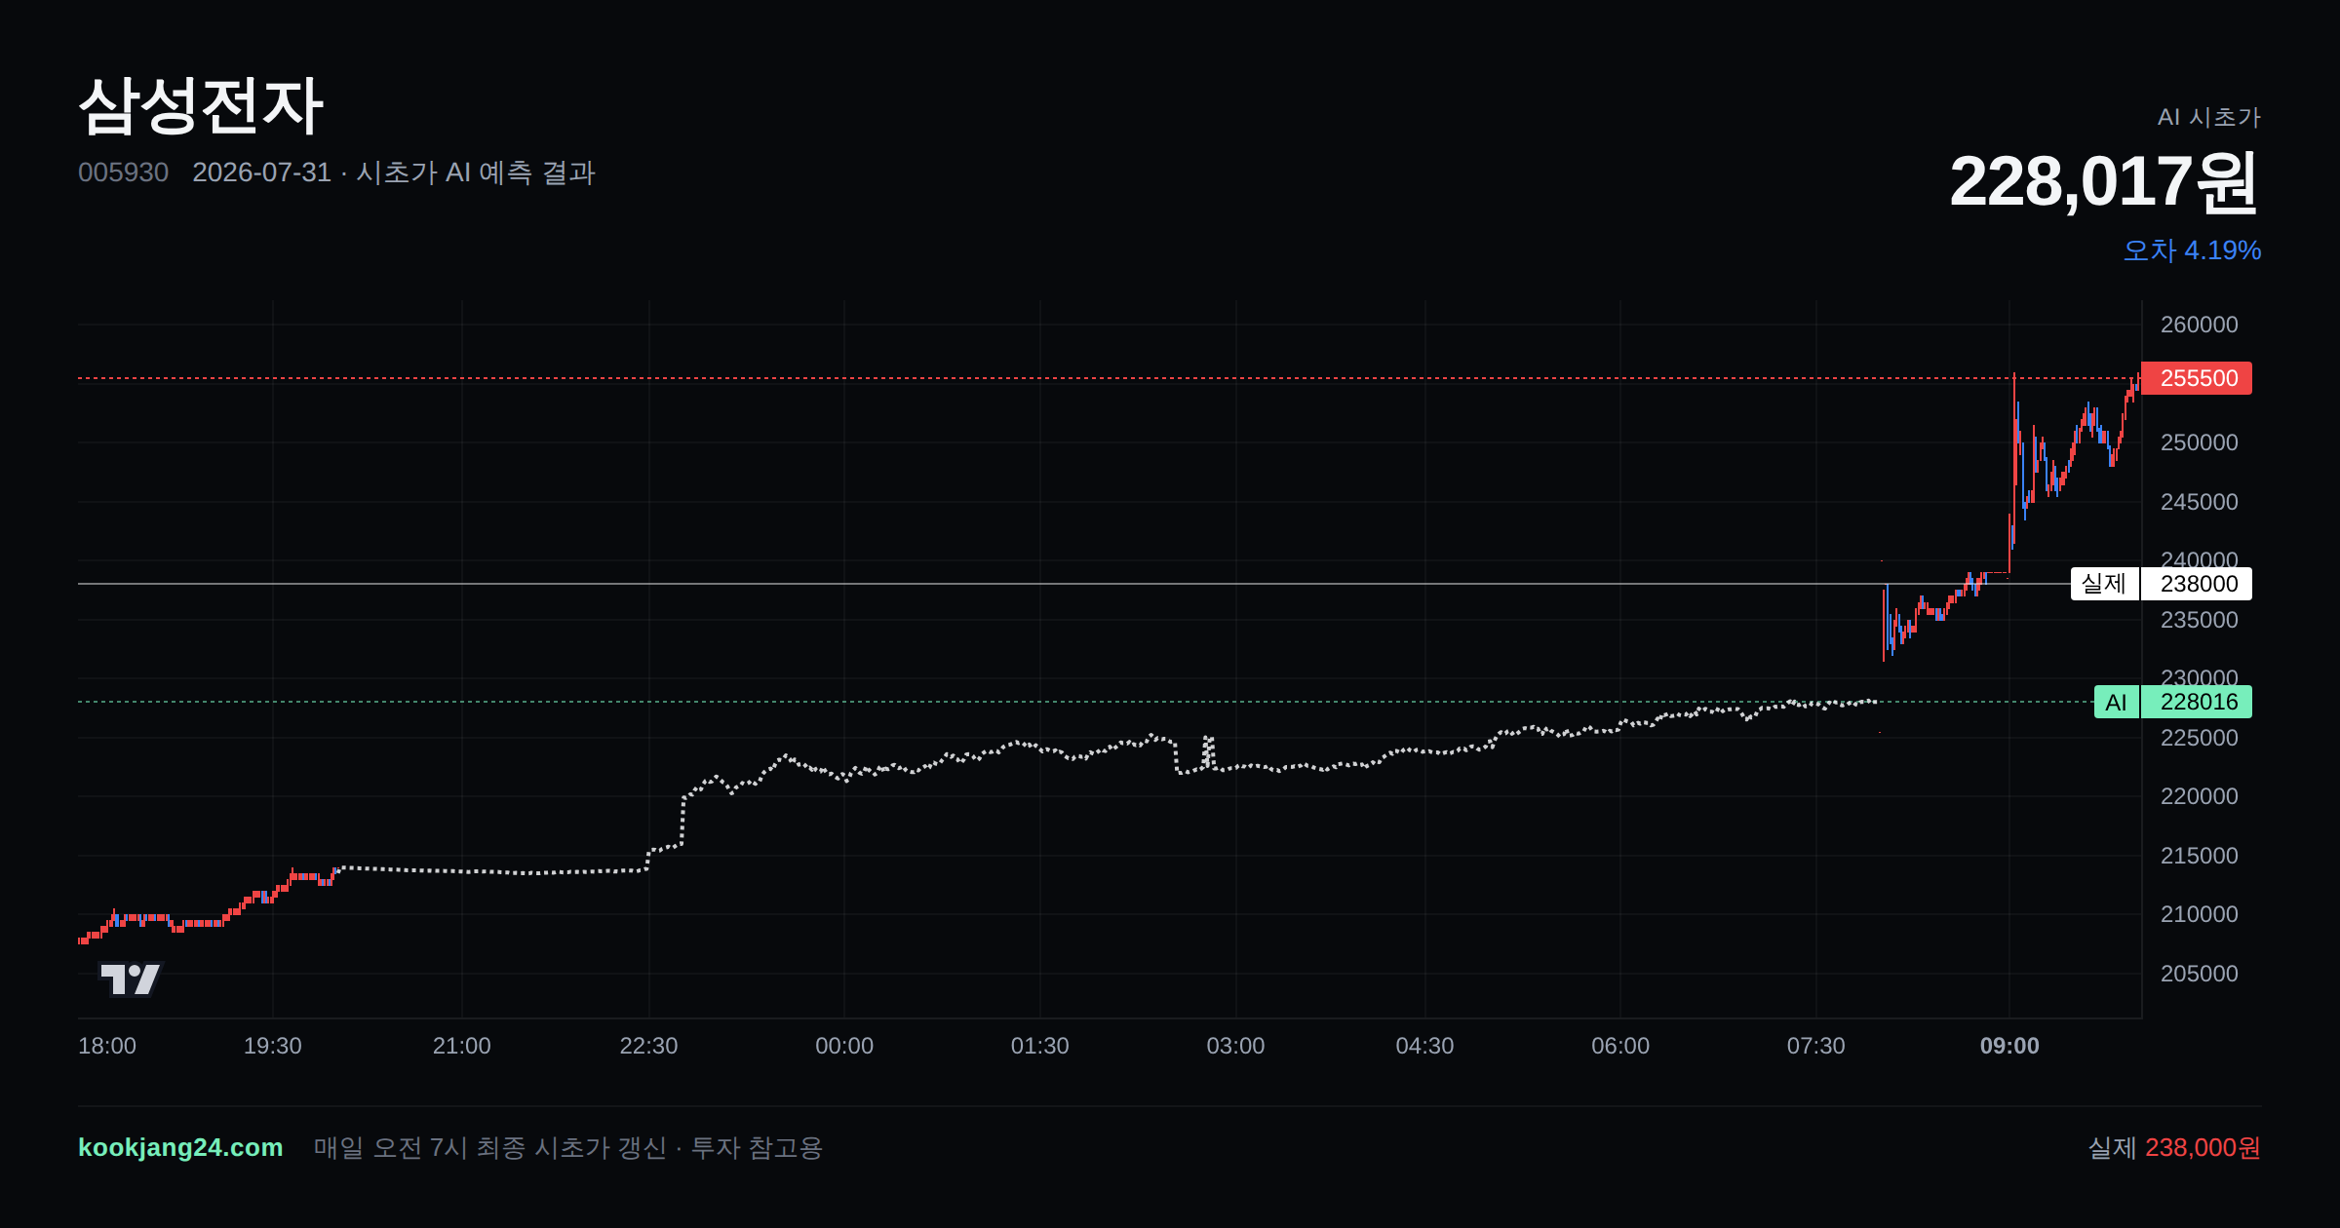Click the 235000 price axis label
The image size is (2340, 1228).
pyautogui.click(x=2200, y=620)
